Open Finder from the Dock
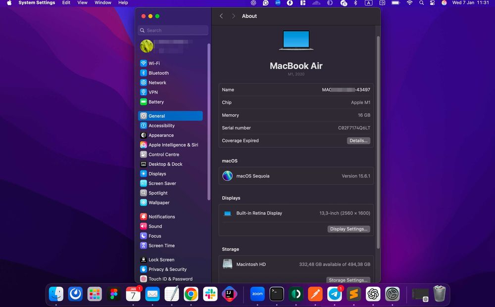 pos(56,294)
